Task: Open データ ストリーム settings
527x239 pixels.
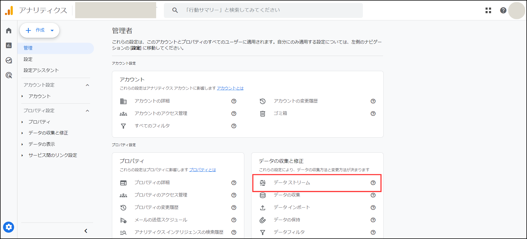Action: (292, 183)
